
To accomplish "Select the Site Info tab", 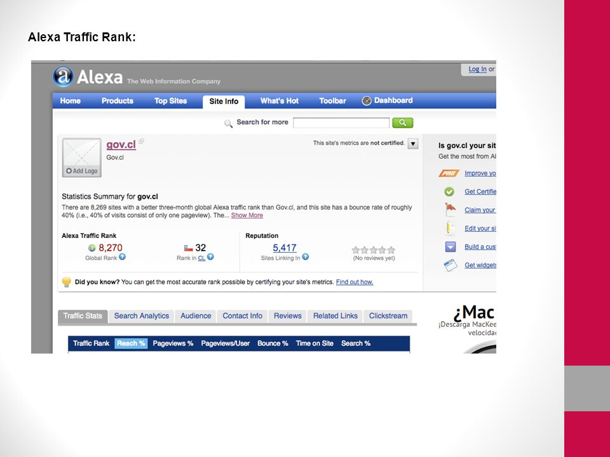I will coord(224,102).
